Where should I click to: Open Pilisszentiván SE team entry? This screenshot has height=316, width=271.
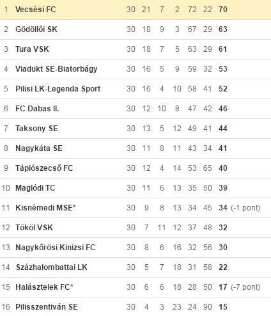pyautogui.click(x=47, y=307)
